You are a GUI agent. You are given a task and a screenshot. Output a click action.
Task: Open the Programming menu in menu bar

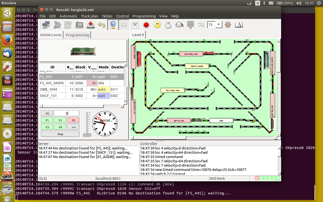pyautogui.click(x=144, y=16)
